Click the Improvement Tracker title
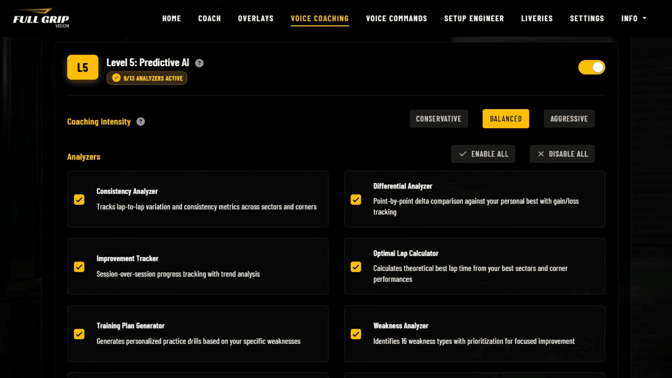Viewport: 672px width, 378px height. click(128, 259)
